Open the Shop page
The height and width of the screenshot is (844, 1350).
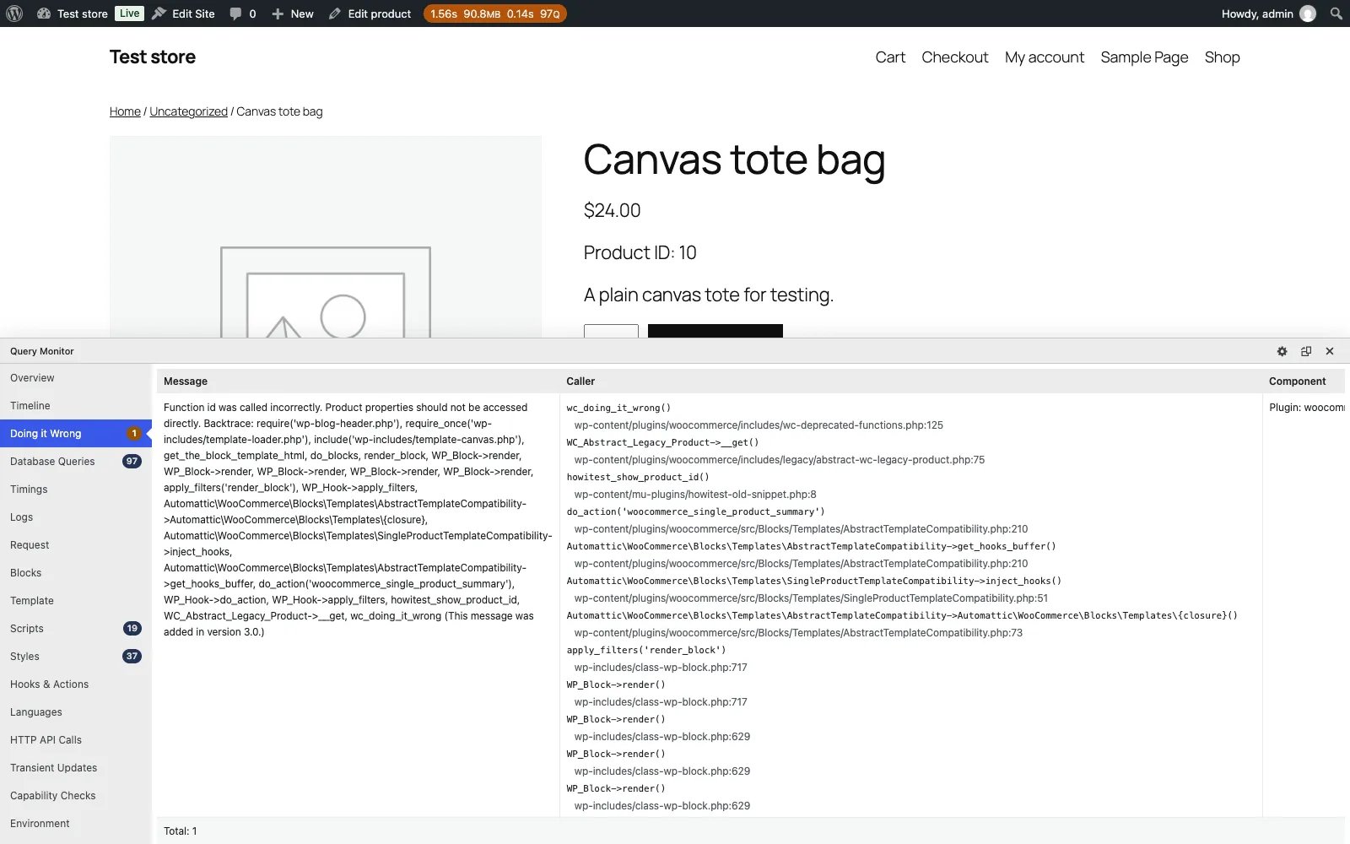coord(1222,57)
